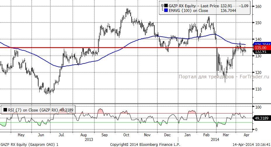Click the May label on the time axis
This screenshot has height=147, width=271.
point(21,135)
